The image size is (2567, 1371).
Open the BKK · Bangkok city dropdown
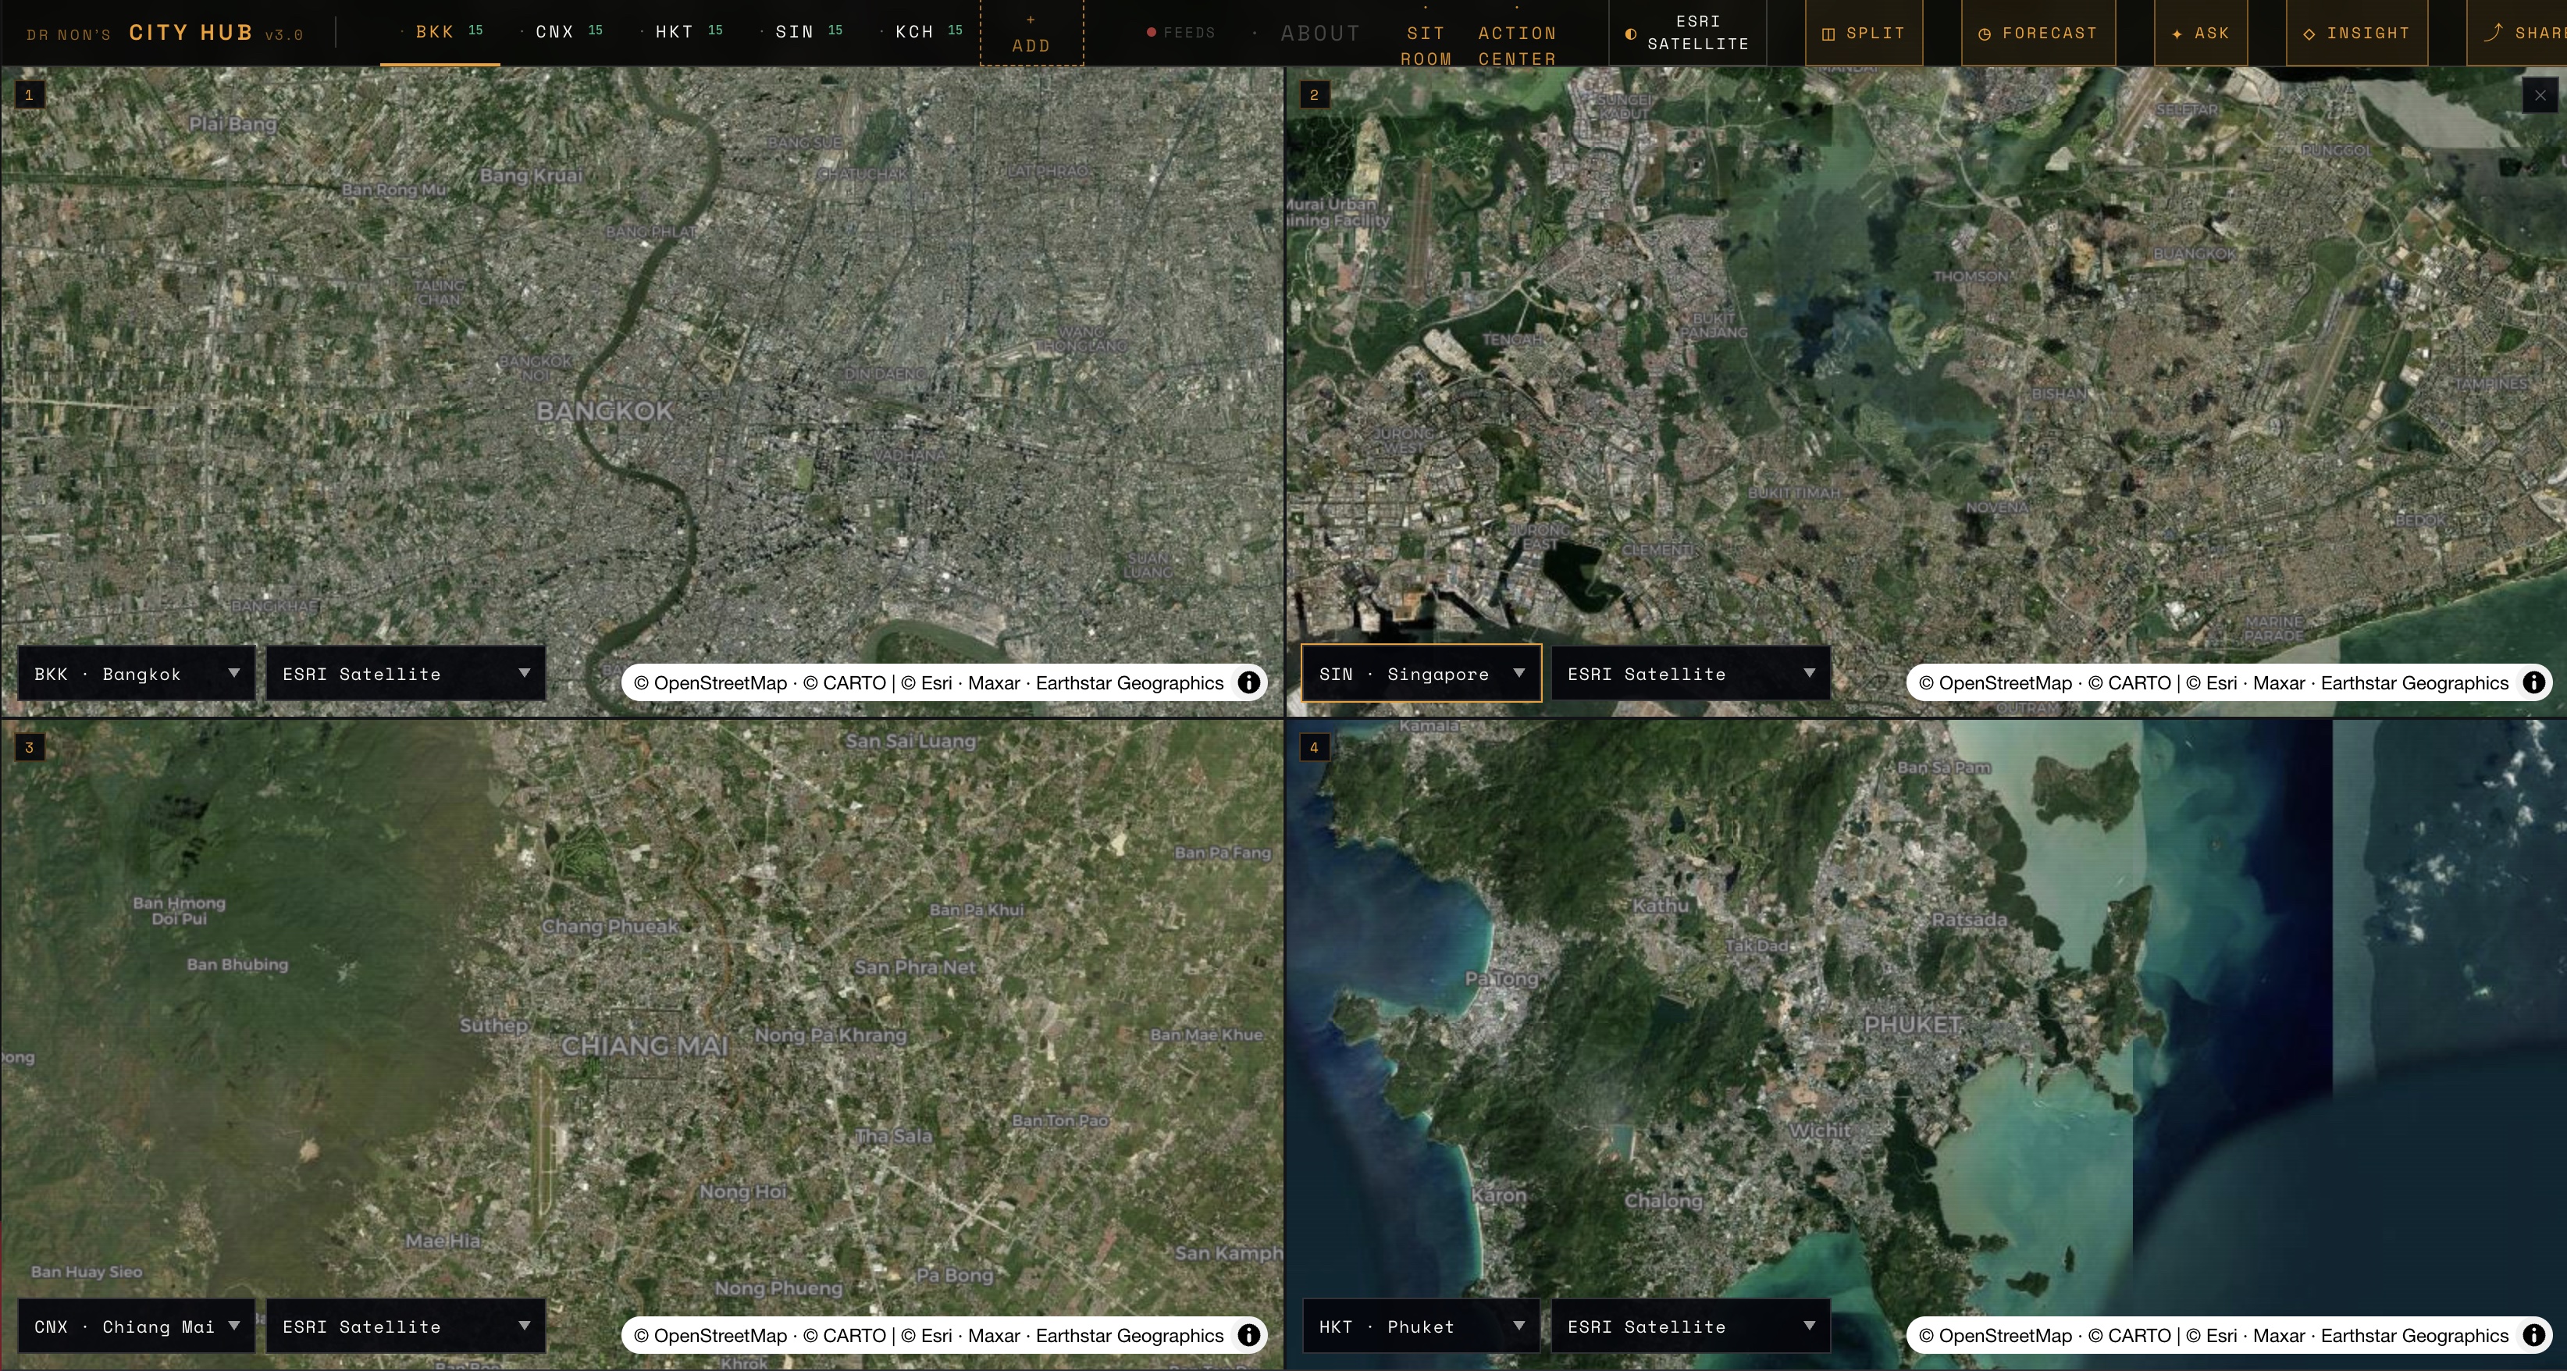[137, 674]
